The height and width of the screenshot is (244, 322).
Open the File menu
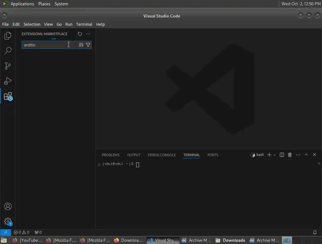click(x=5, y=24)
